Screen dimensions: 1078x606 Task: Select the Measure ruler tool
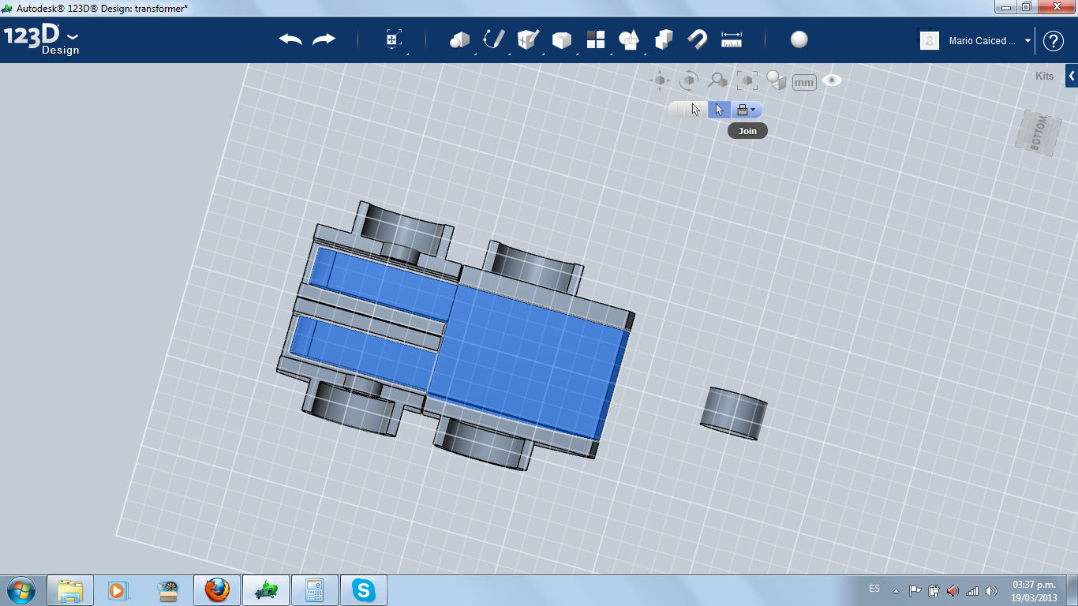(732, 39)
